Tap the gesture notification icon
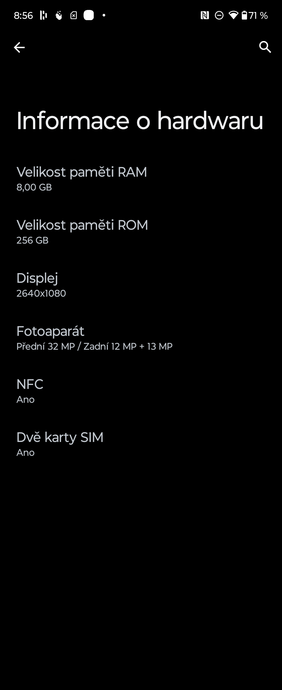Image resolution: width=282 pixels, height=690 pixels. pyautogui.click(x=58, y=15)
